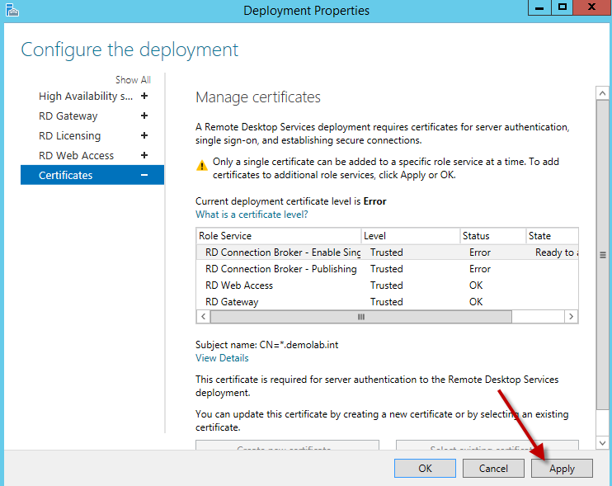Expand the RD Web Access section
The height and width of the screenshot is (486, 612).
click(x=144, y=155)
